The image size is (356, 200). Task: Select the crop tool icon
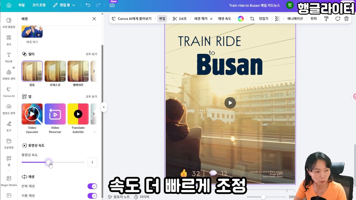click(252, 19)
